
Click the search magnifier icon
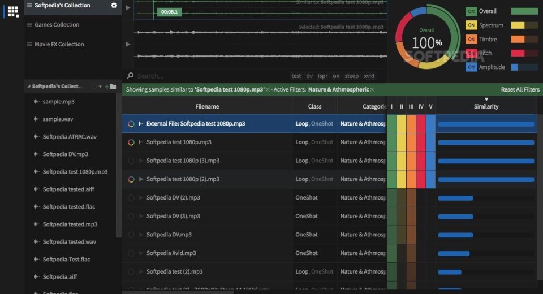[x=130, y=76]
